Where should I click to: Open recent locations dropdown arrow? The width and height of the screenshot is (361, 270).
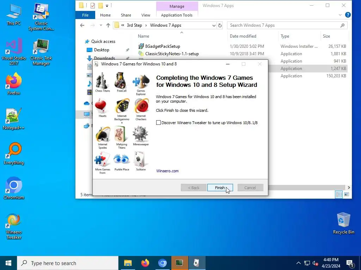click(101, 25)
